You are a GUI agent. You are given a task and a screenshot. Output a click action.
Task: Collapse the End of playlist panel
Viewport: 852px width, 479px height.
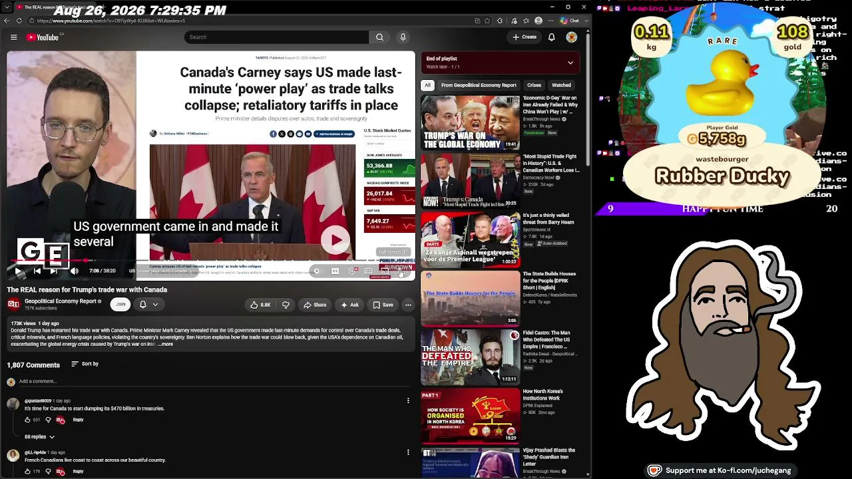coord(570,63)
